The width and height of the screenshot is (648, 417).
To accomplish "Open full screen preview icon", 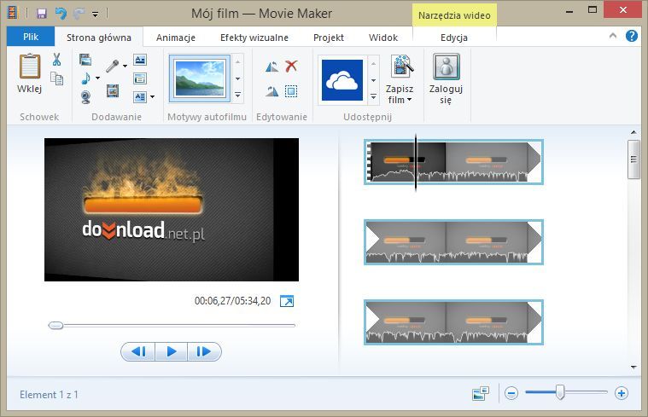I will click(286, 301).
